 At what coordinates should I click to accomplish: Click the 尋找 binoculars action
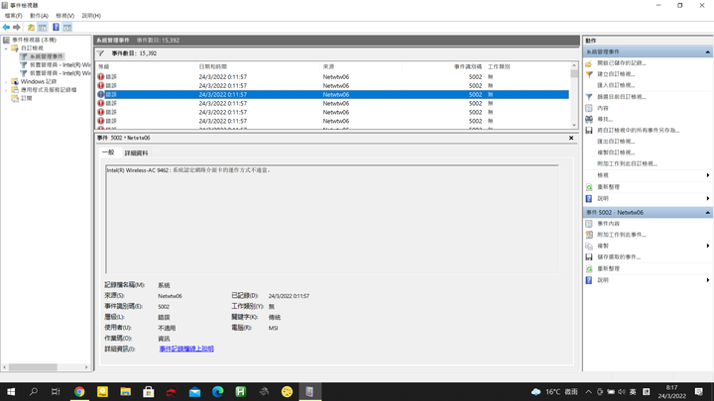(605, 119)
